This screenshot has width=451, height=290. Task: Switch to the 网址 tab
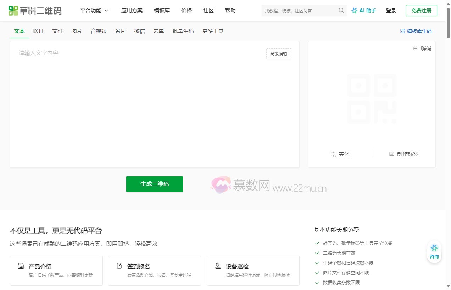[x=38, y=31]
